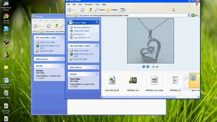Click horizontal scrollbar thumb in filmstrip
Viewport: 217px width, 122px height.
click(x=140, y=97)
